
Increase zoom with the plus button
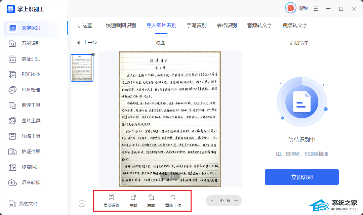tap(236, 201)
